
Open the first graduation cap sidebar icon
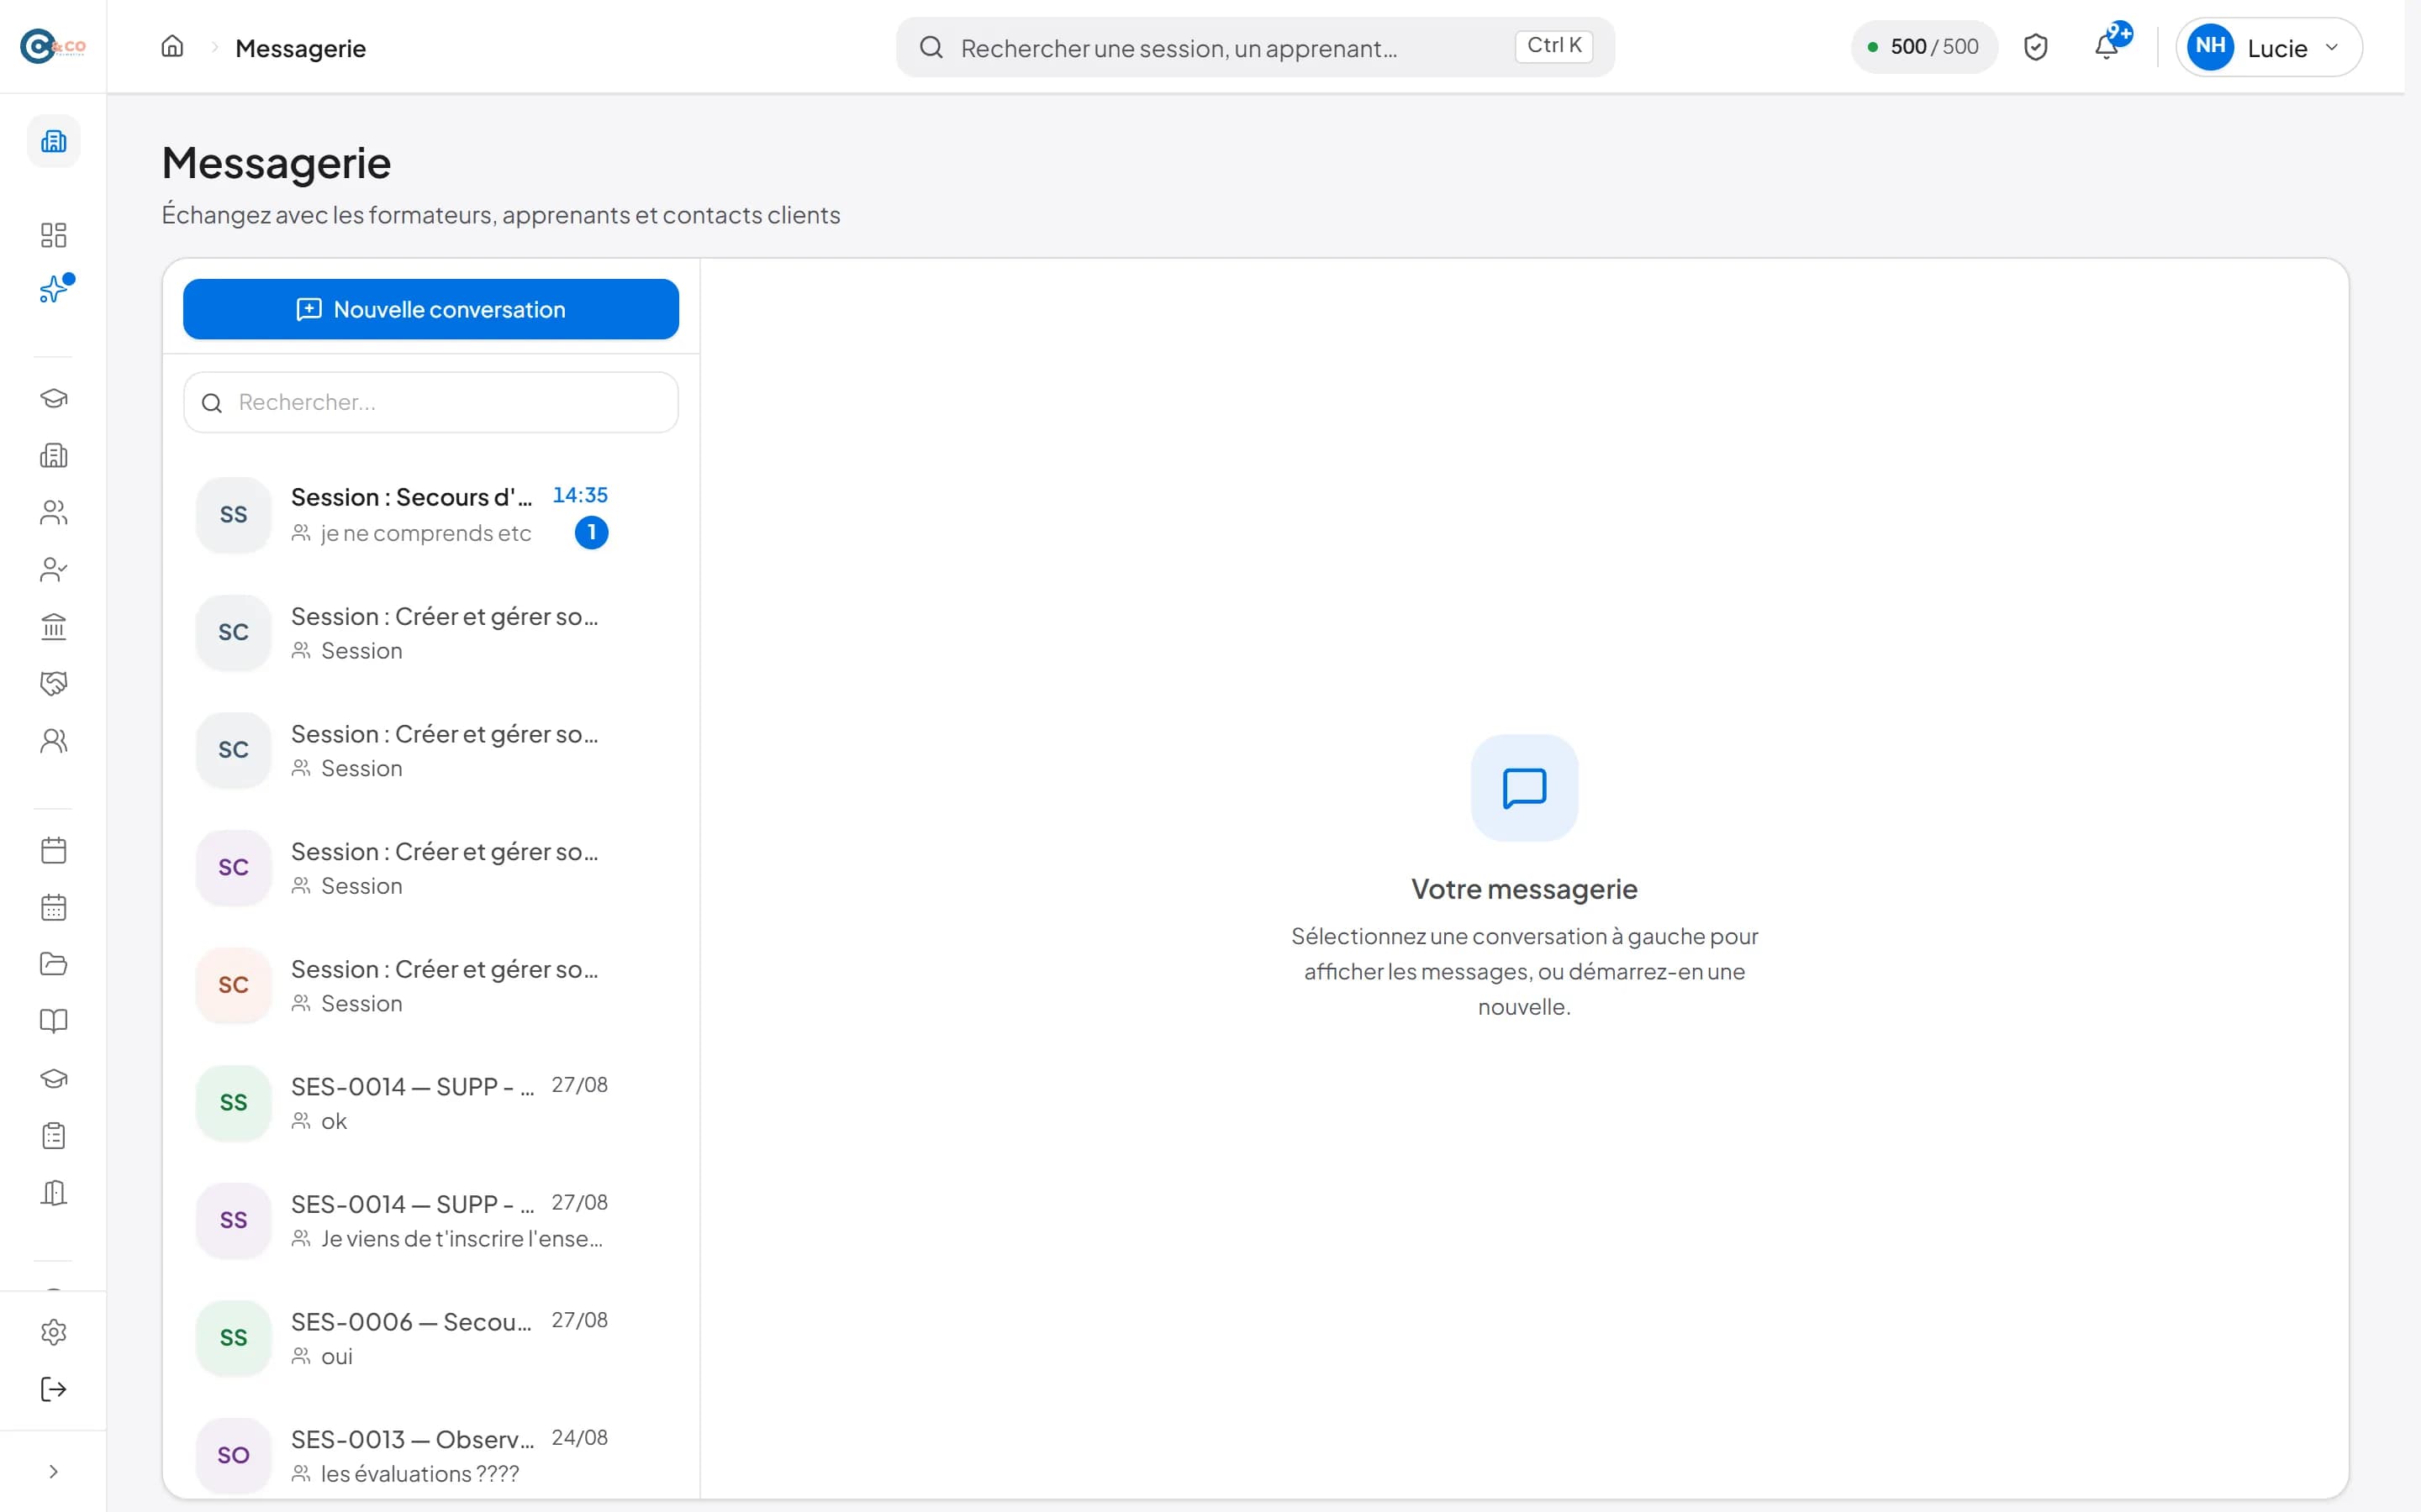54,399
